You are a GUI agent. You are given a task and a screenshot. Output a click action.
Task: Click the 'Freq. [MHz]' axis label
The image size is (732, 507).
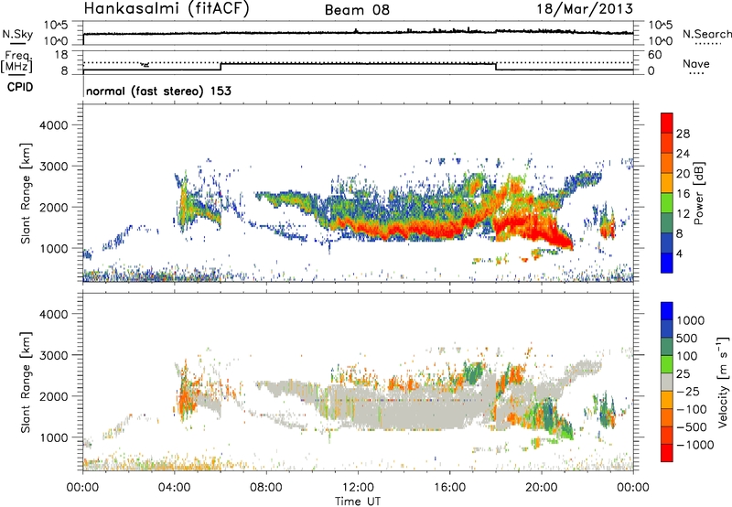(x=16, y=62)
